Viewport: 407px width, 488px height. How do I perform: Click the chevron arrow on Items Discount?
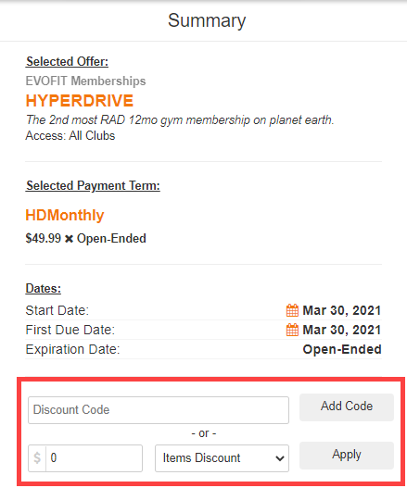pos(280,458)
